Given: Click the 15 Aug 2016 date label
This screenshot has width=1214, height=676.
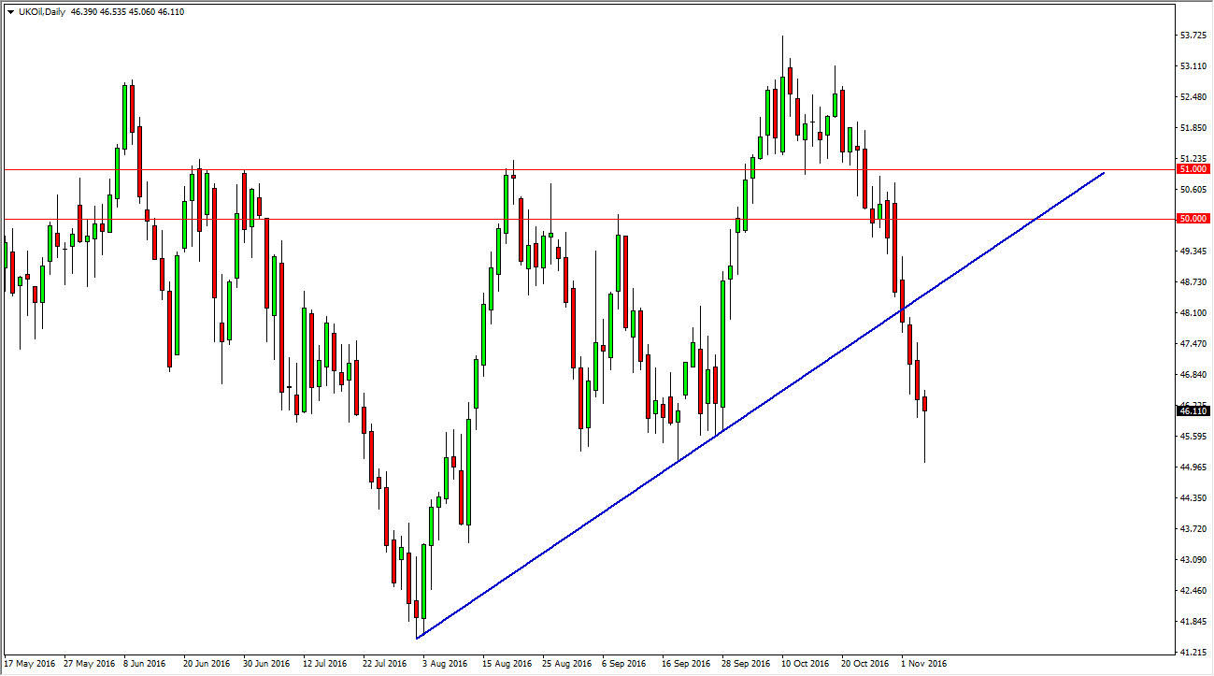Looking at the screenshot, I should click(x=507, y=664).
